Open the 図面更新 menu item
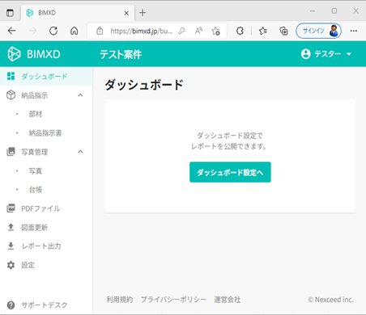 (35, 228)
